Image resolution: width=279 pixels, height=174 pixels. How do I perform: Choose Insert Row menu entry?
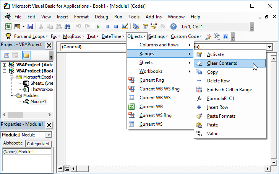coord(217,107)
